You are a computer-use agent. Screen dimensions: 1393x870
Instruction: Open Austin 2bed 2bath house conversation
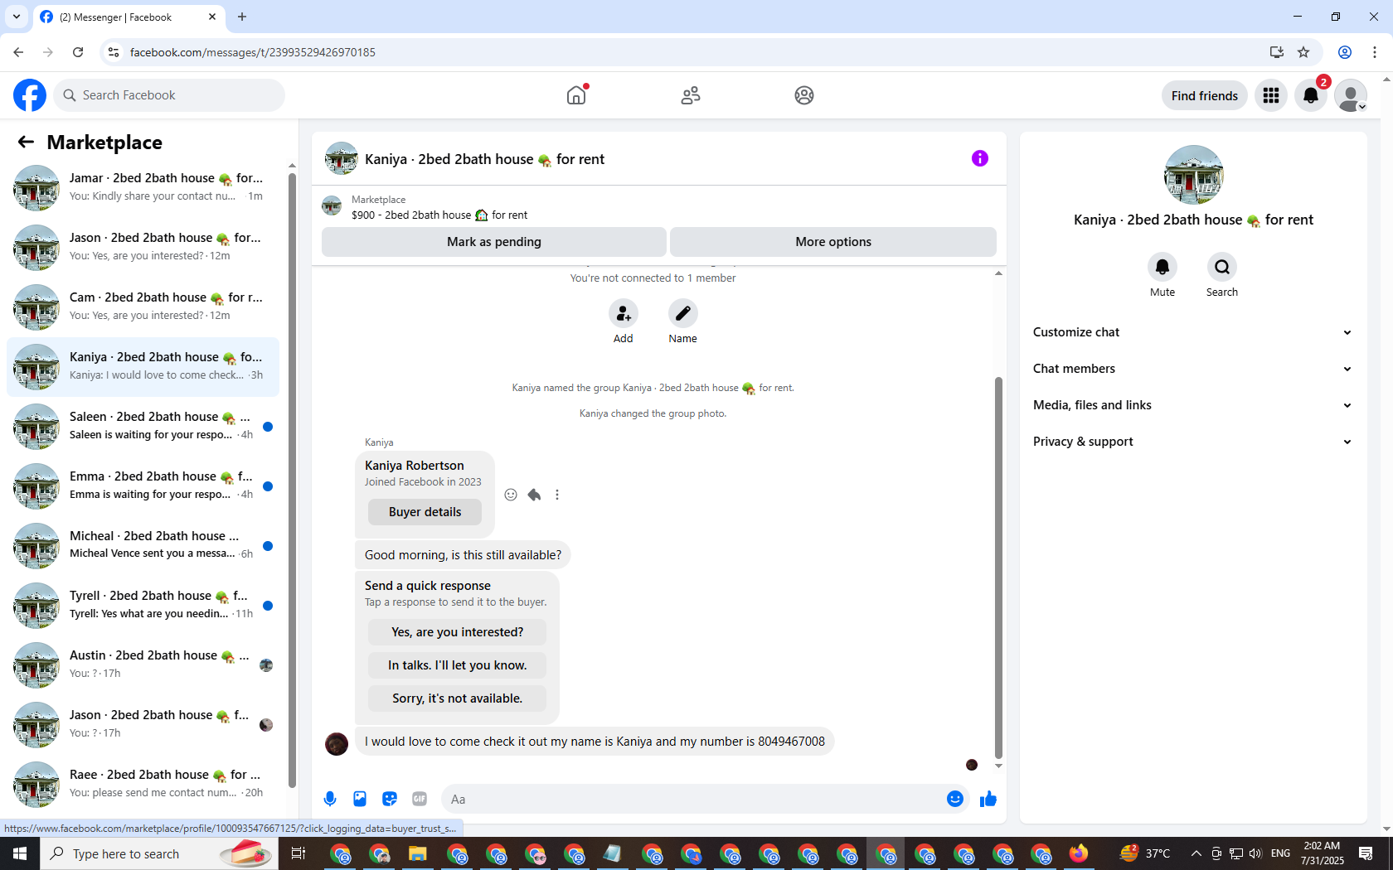[143, 665]
